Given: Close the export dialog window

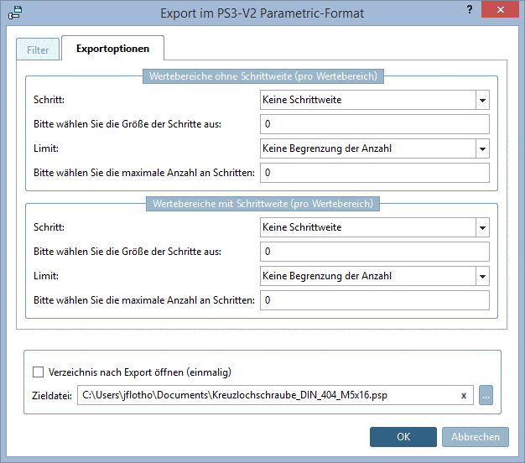Looking at the screenshot, I should point(504,12).
